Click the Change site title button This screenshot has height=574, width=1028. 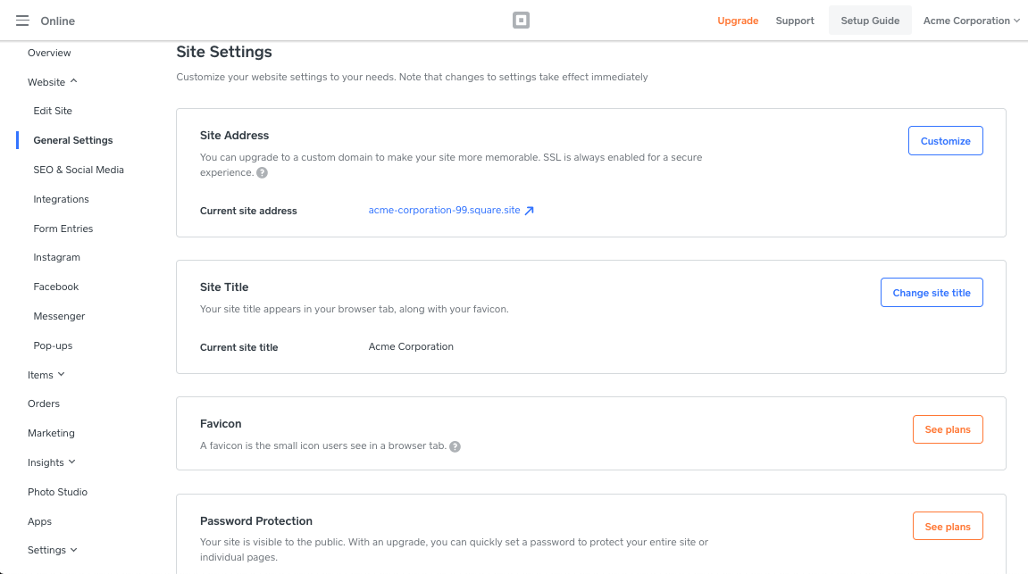932,293
